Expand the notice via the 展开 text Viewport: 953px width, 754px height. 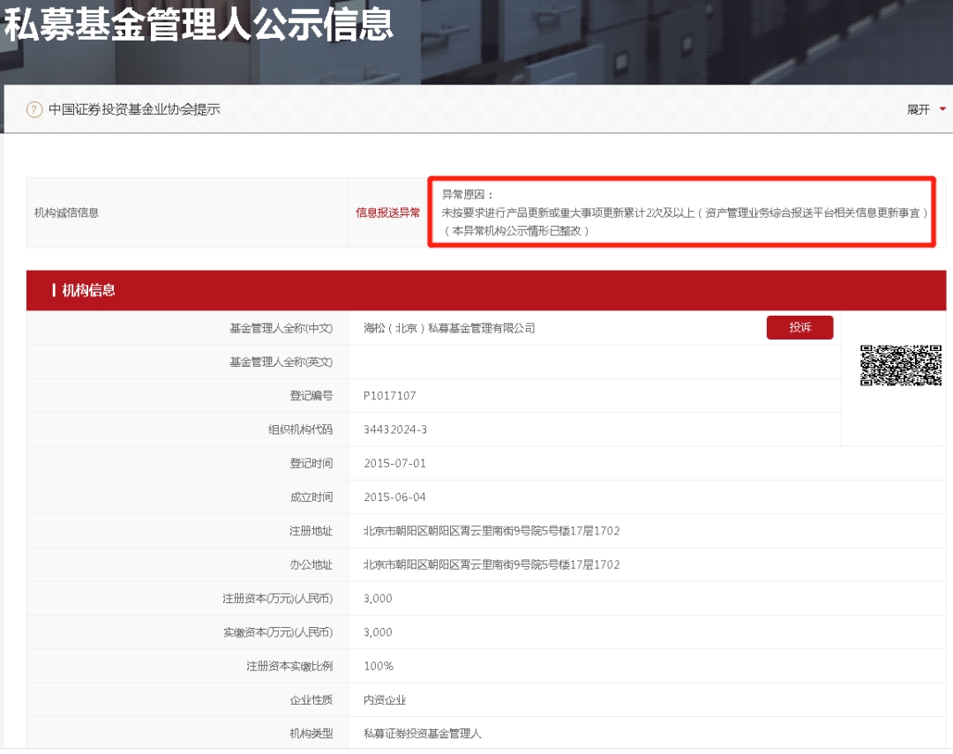(x=918, y=109)
